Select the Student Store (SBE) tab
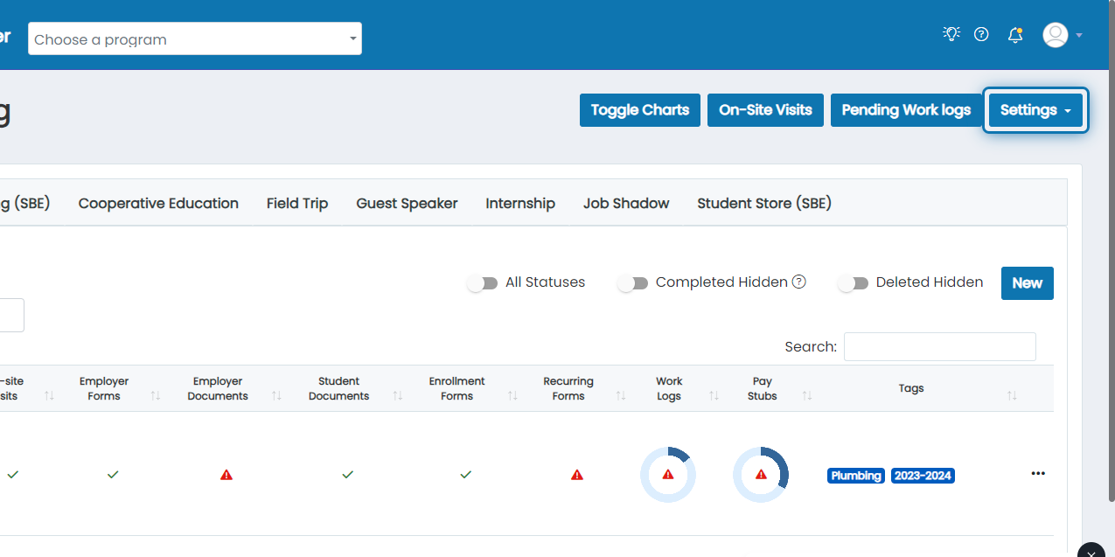1115x557 pixels. pyautogui.click(x=764, y=203)
